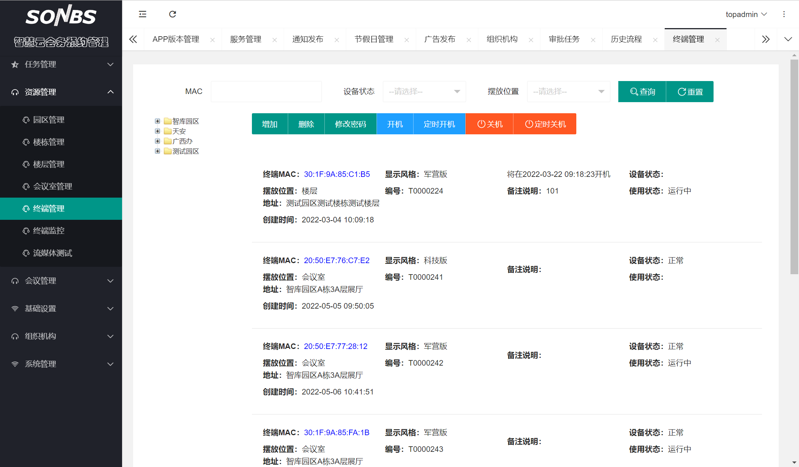Screen dimensions: 799x467
Task: Click inside the MAC input field
Action: 266,91
